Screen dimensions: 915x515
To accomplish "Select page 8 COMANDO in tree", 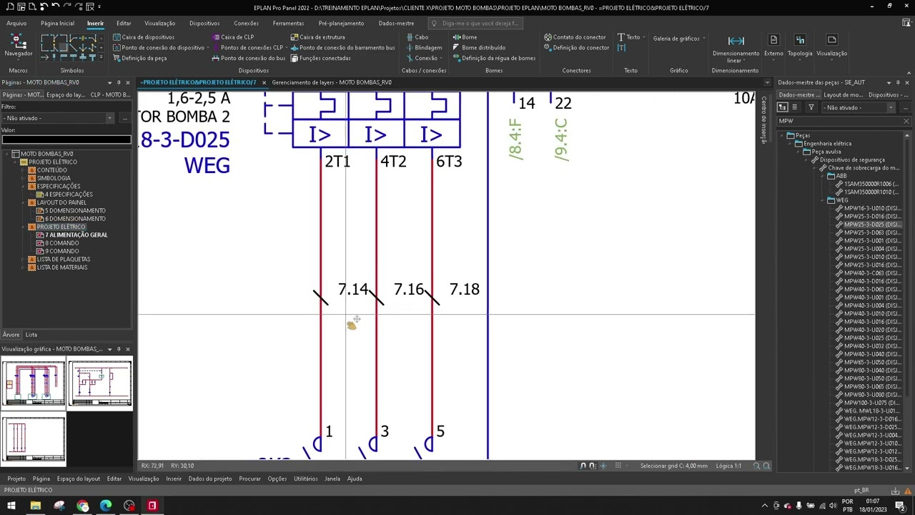I will tap(62, 243).
